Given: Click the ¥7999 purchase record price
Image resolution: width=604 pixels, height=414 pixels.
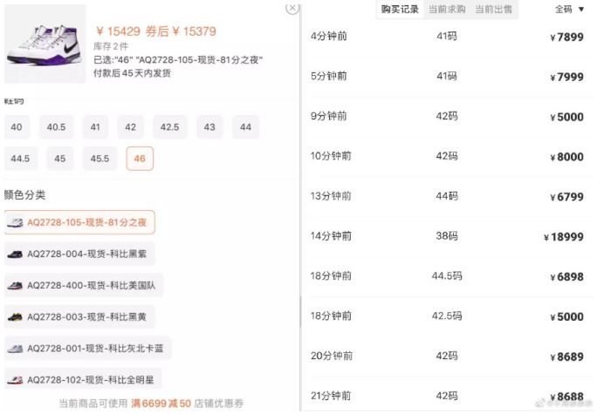Looking at the screenshot, I should pos(566,78).
